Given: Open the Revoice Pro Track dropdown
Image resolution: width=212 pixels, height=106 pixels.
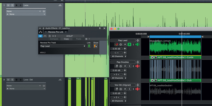Looking at the screenshot, I should (x=63, y=46).
